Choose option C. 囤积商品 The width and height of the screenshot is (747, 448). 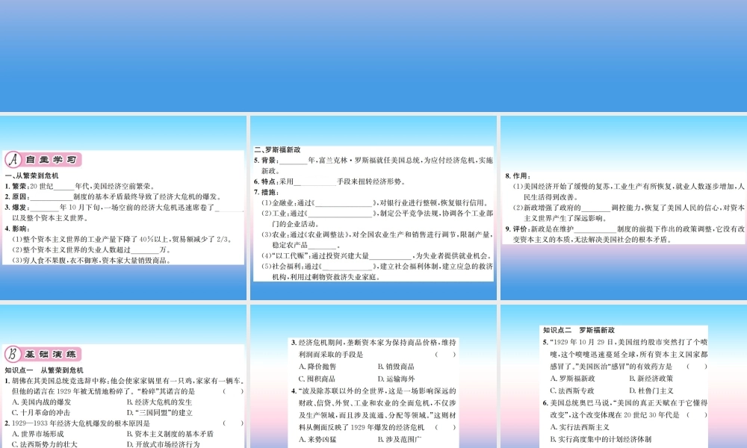click(317, 379)
